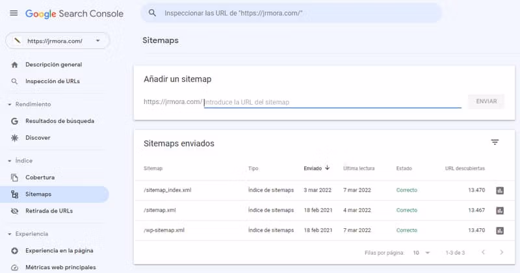Open the Filas por página dropdown
Screen dimensions: 520x273
[421, 253]
